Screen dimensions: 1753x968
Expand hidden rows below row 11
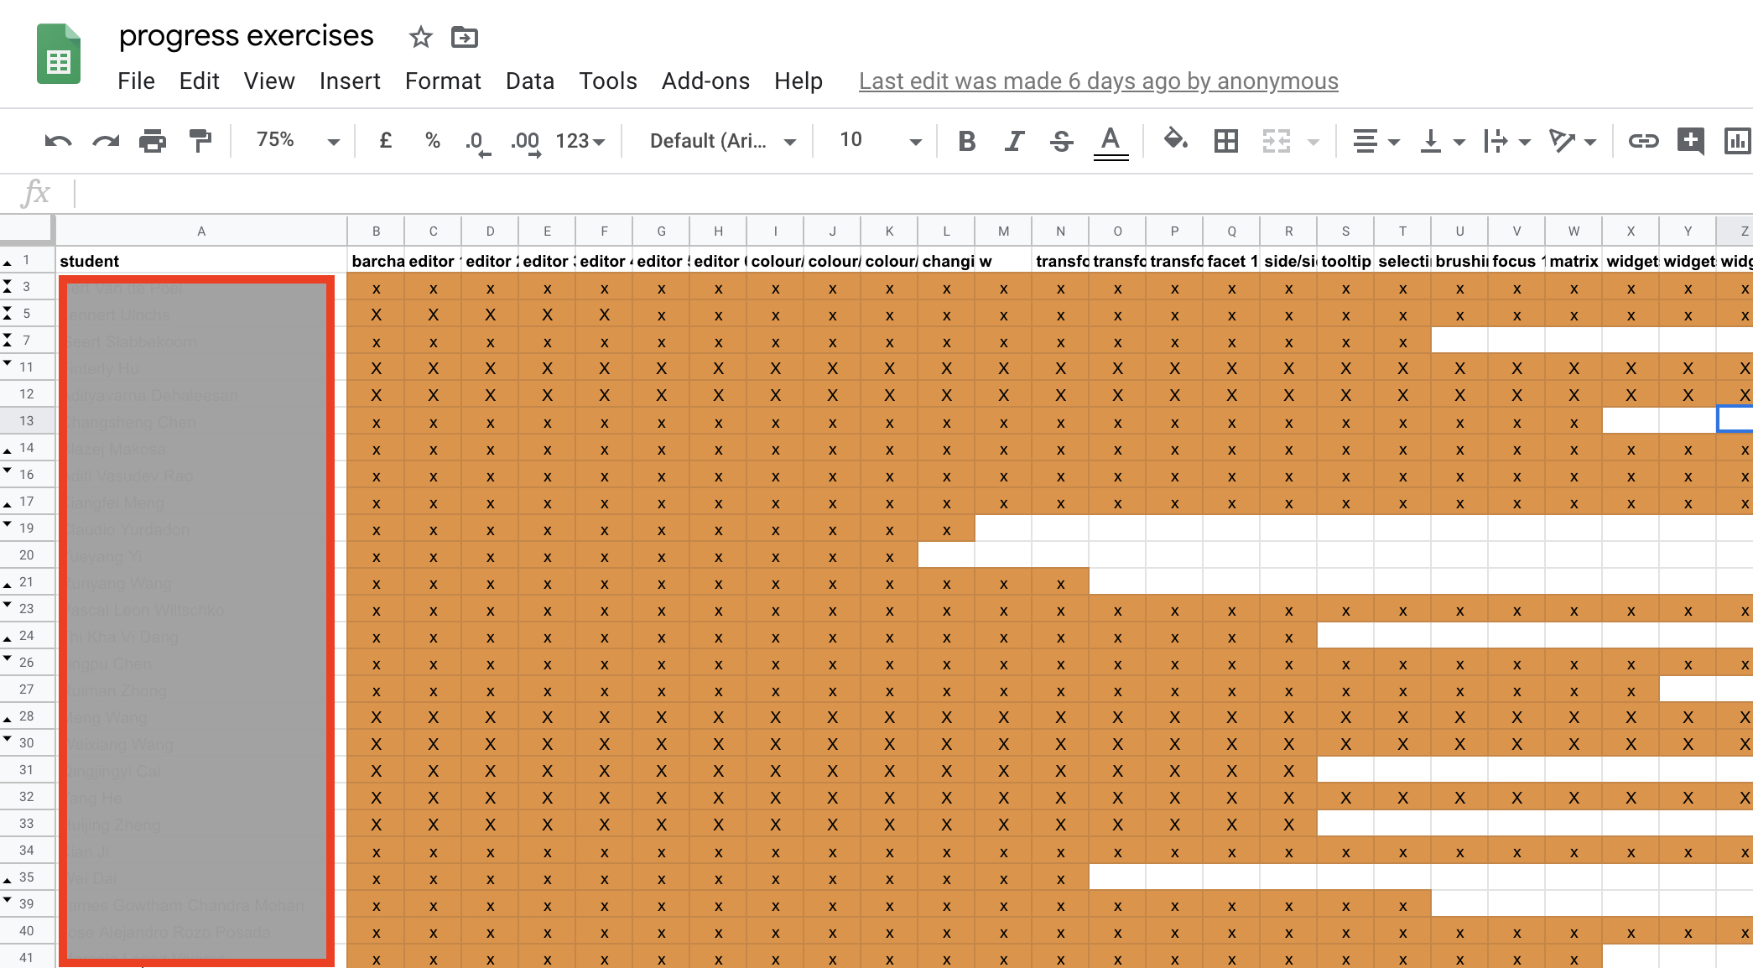pyautogui.click(x=8, y=363)
